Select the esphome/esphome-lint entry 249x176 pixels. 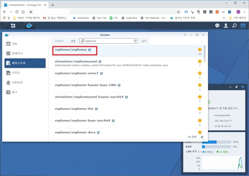[x=128, y=110]
